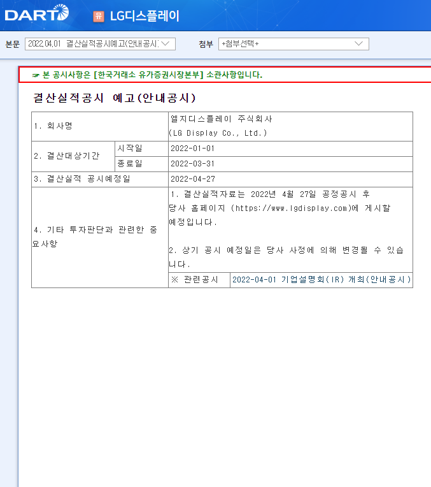The width and height of the screenshot is (431, 487).
Task: Click the LG디스플레이 company title
Action: coord(145,16)
